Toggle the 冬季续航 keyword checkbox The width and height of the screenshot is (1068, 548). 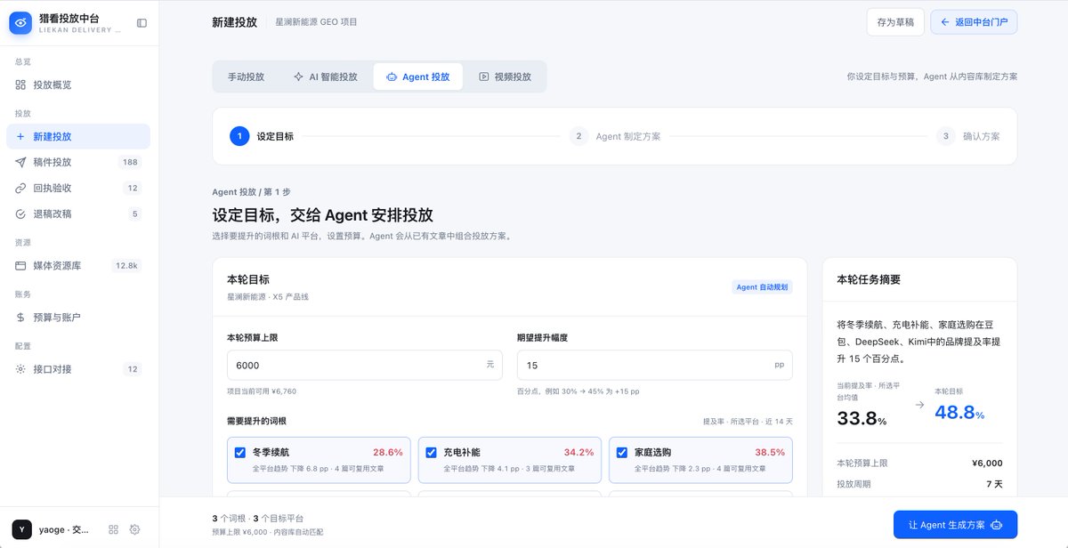click(x=239, y=452)
